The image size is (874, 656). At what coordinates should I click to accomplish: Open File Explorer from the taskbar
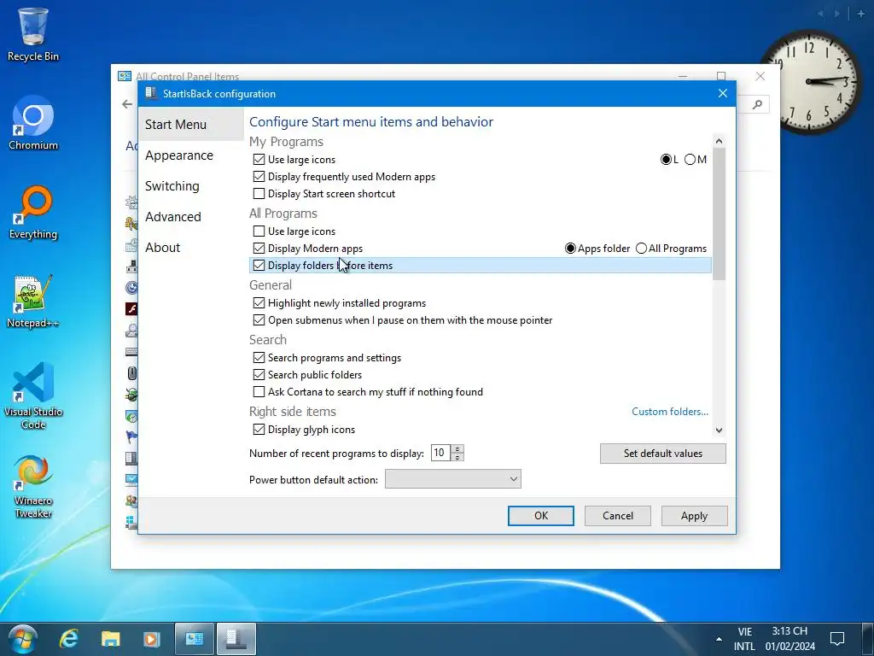coord(110,639)
